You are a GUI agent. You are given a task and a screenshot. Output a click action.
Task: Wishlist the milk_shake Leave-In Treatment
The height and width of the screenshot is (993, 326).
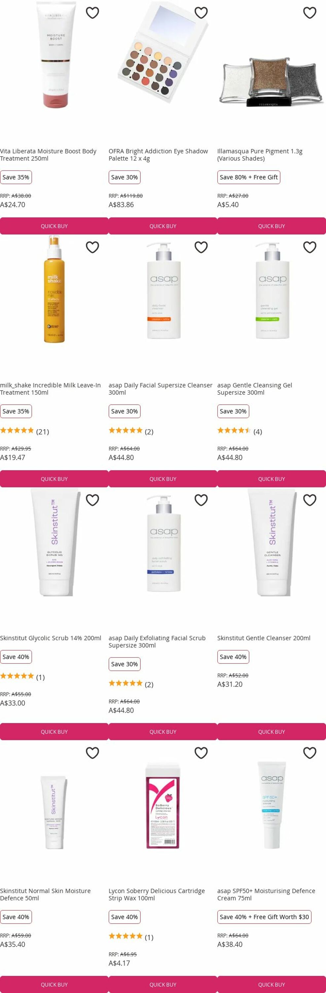coord(92,247)
